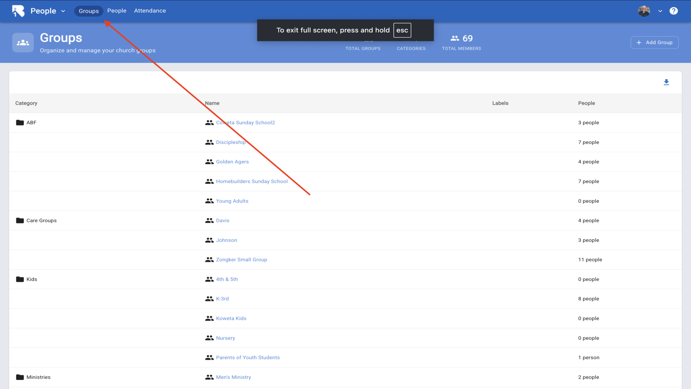Click the Care Groups folder icon
The width and height of the screenshot is (691, 389).
[x=20, y=220]
